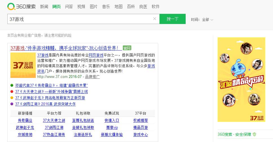
Task: Click the 攻城掠地 link
Action: (25, 134)
